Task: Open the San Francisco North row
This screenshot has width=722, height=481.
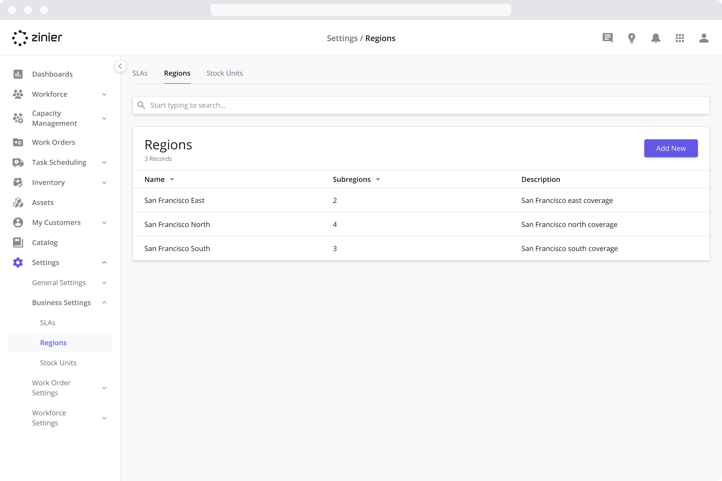Action: pyautogui.click(x=421, y=224)
